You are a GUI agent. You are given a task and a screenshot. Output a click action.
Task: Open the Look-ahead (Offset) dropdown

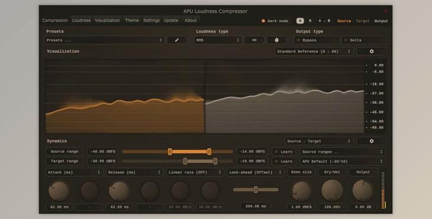point(256,172)
